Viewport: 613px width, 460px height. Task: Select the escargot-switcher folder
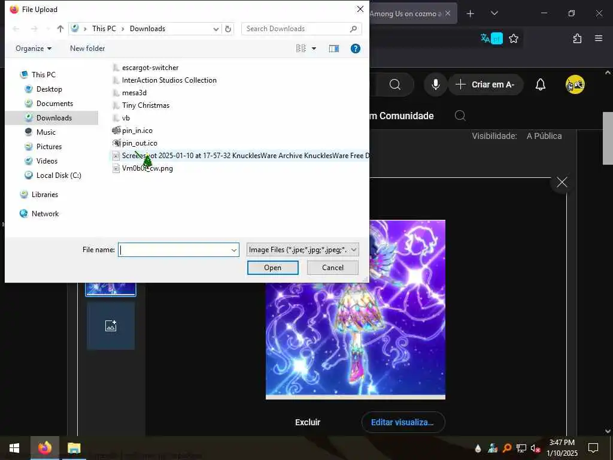[x=150, y=68]
